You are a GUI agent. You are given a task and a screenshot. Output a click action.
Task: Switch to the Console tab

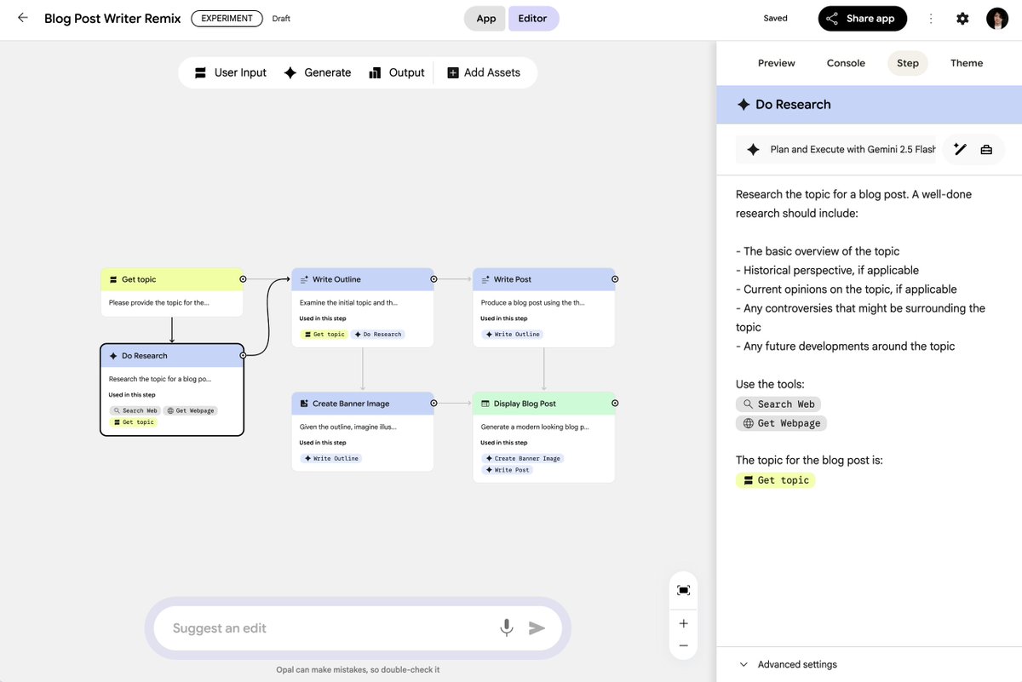[845, 62]
